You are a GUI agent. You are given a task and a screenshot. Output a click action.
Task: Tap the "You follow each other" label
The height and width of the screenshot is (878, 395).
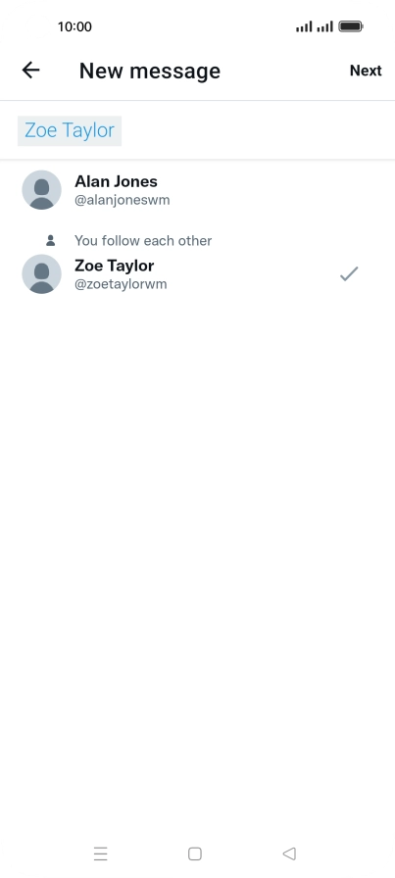coord(143,241)
